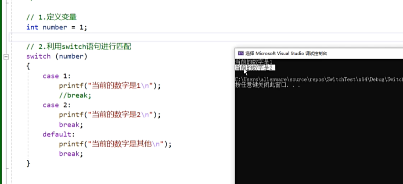Image resolution: width=403 pixels, height=184 pixels.
Task: Click the console text '按任意键关闭此窗口. . .'
Action: pyautogui.click(x=267, y=85)
